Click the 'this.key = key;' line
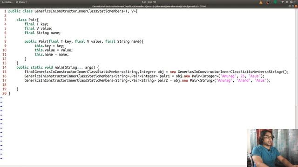The height and width of the screenshot is (167, 298). coord(50,45)
